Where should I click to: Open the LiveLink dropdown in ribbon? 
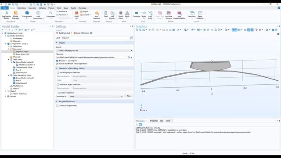(86, 15)
